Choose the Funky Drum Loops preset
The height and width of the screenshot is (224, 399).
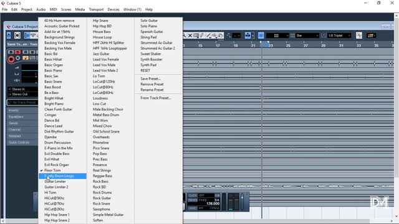[62, 176]
